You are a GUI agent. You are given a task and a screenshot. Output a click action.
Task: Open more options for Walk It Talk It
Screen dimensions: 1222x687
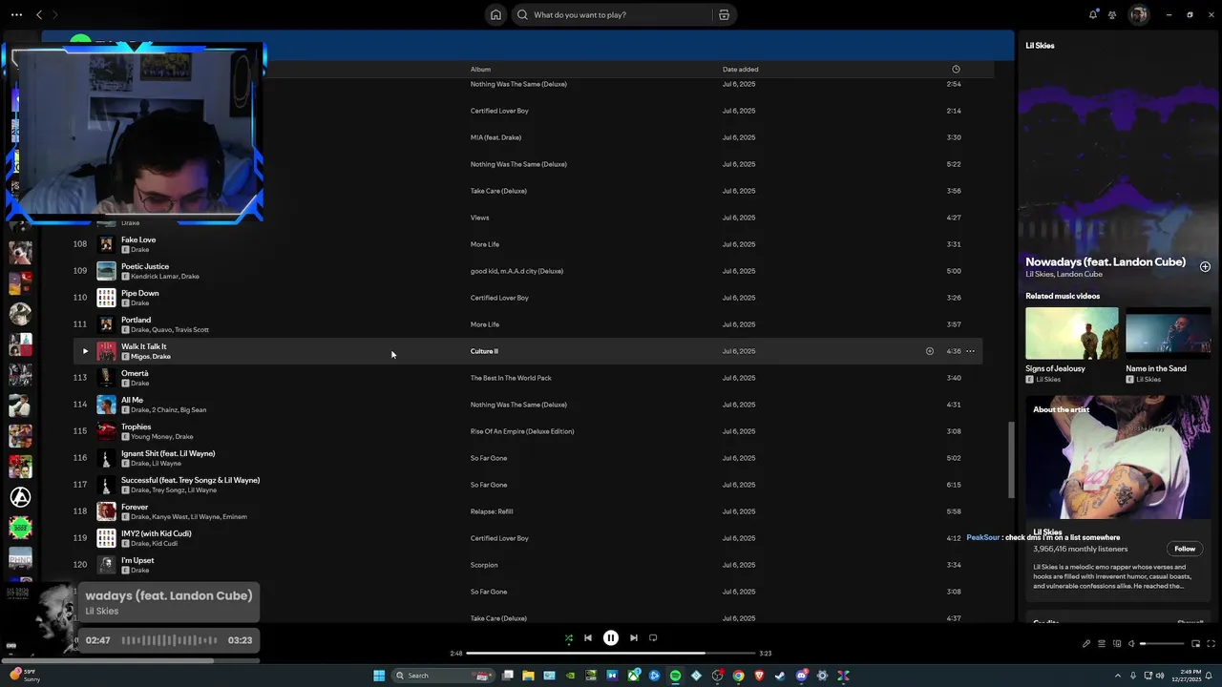[x=970, y=351]
